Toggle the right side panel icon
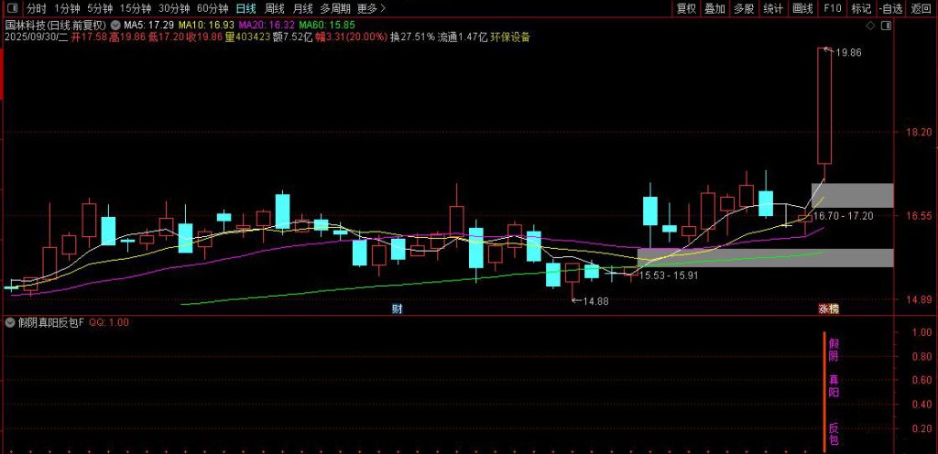This screenshot has height=454, width=938. coord(886,26)
